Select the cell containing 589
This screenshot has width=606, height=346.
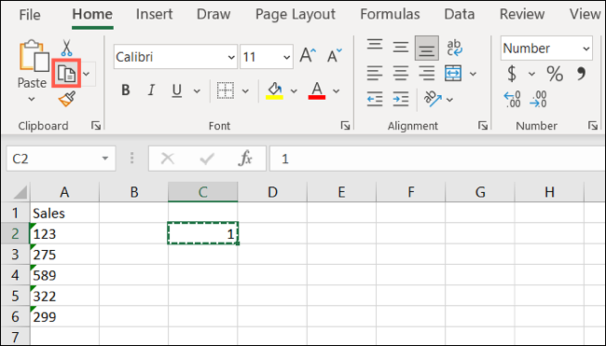[64, 275]
